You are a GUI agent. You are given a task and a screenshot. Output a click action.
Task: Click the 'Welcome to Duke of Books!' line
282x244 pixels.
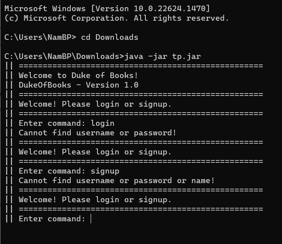[x=78, y=76]
